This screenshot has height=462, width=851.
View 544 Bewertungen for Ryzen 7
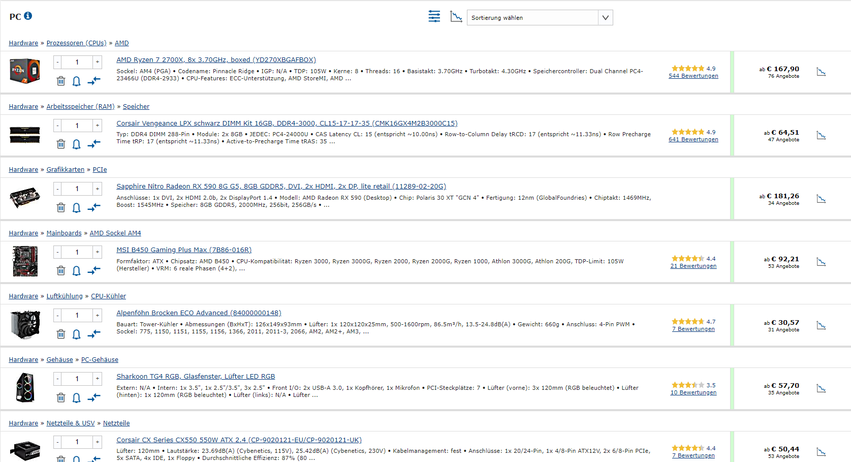coord(694,76)
